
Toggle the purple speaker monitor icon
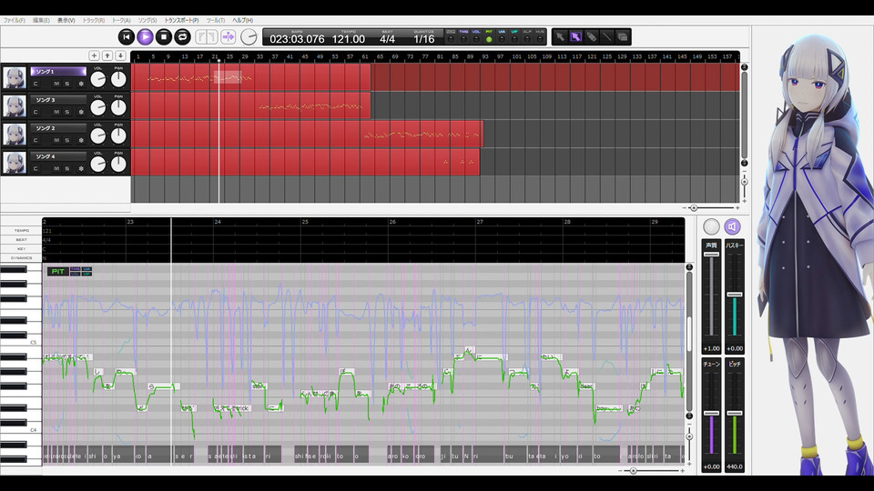click(x=732, y=226)
